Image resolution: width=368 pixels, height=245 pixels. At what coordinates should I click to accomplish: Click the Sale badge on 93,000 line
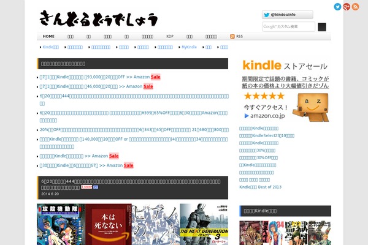155,77
